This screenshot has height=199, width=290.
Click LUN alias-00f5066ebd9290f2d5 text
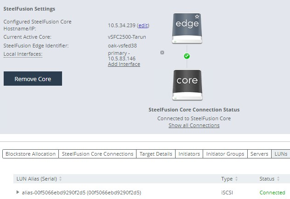click(81, 193)
